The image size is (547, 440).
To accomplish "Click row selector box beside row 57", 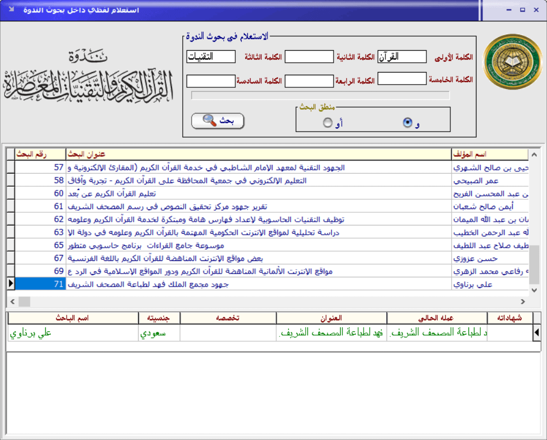I will pyautogui.click(x=10, y=168).
